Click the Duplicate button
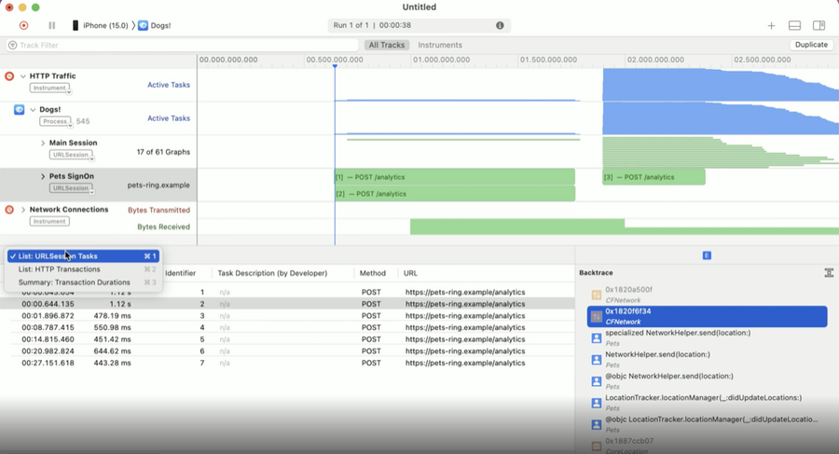This screenshot has height=454, width=839. click(x=811, y=45)
